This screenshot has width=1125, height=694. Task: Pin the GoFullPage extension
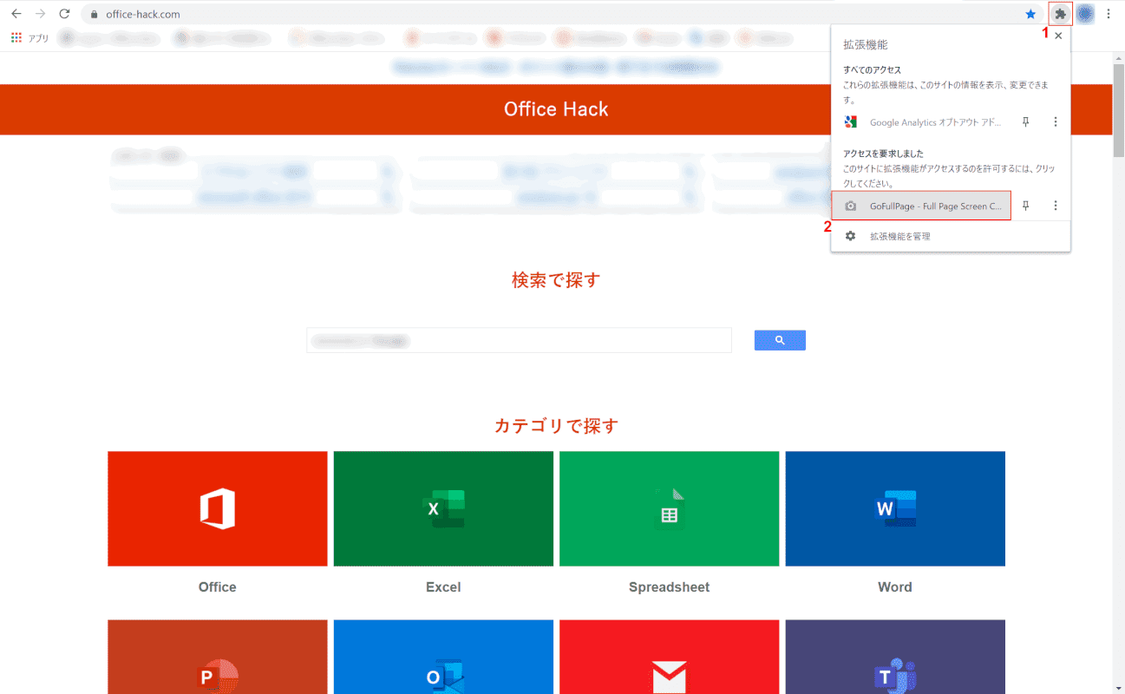pos(1025,206)
